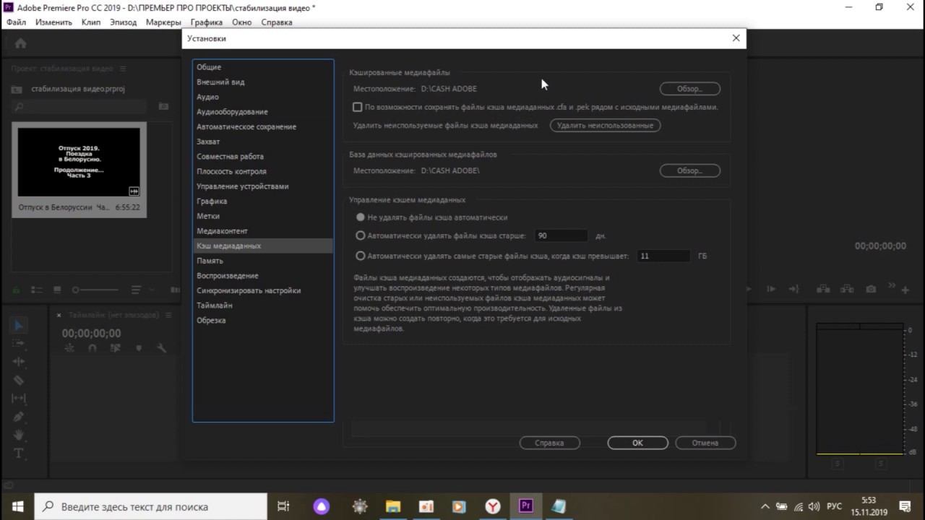Open Yandex browser from taskbar

pyautogui.click(x=492, y=506)
